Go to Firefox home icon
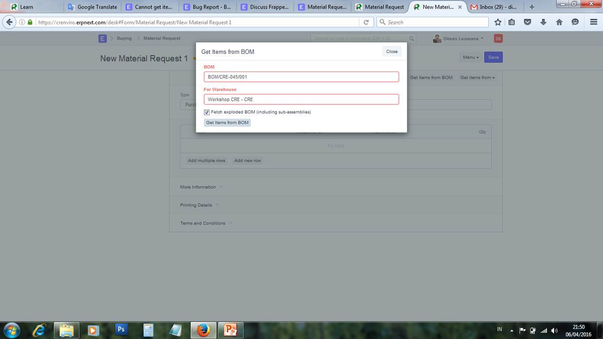Viewport: 603px width, 339px height. click(x=559, y=22)
